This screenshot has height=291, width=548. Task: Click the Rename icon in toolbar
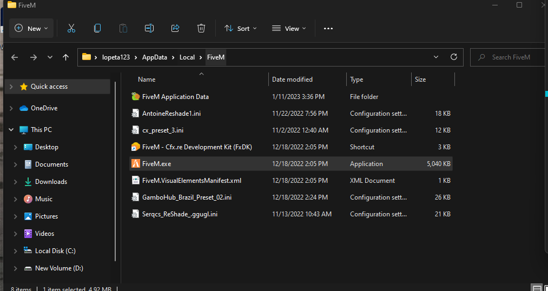pos(149,28)
